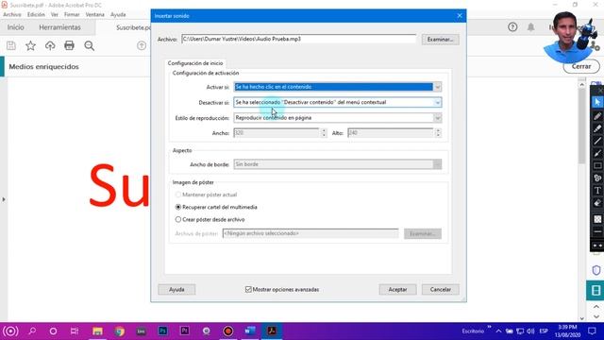604x340 pixels.
Task: Open the Archivo menu
Action: 12,14
